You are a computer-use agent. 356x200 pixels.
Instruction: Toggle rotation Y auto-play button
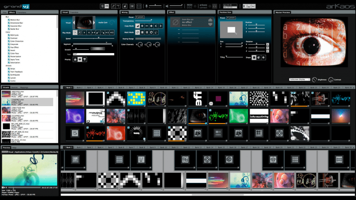(x=268, y=48)
